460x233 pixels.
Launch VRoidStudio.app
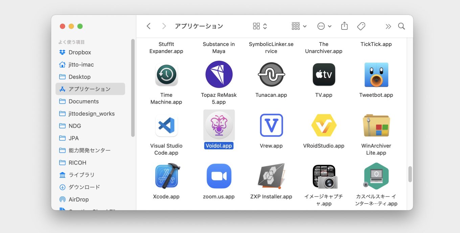(324, 125)
